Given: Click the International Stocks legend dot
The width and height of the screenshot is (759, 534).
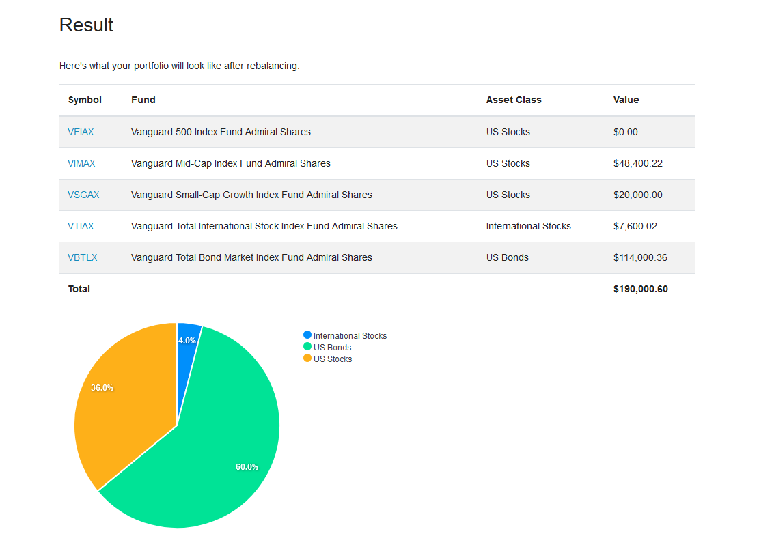Looking at the screenshot, I should 307,335.
